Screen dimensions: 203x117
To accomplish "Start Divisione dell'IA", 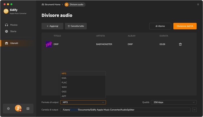I will tap(185, 26).
